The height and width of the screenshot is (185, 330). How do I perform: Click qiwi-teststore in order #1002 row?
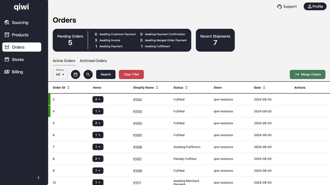[x=223, y=99]
